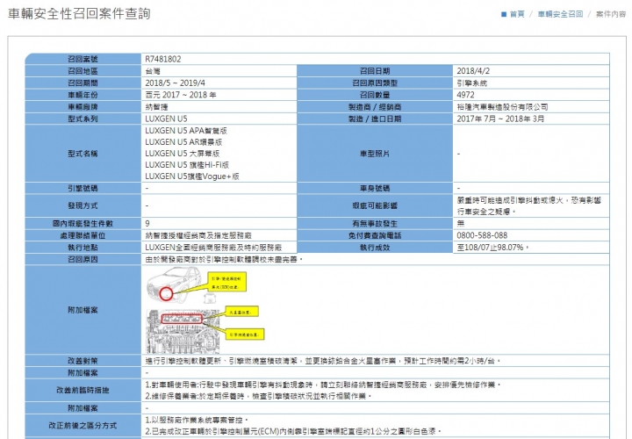632x439 pixels.
Task: Click the 召回數量 label cell
Action: pyautogui.click(x=375, y=95)
